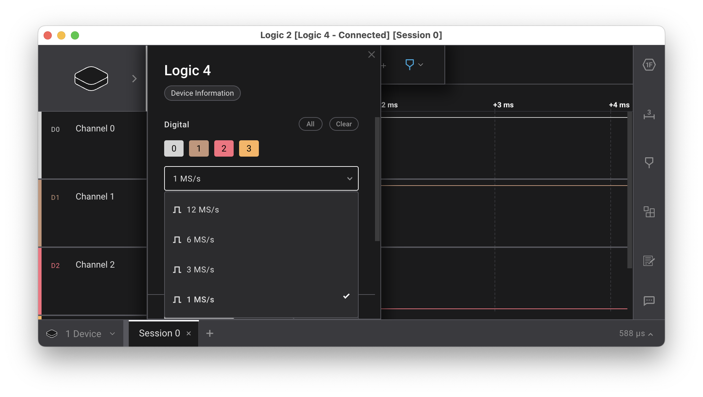Click the Digital section heading
Image resolution: width=703 pixels, height=397 pixels.
[x=176, y=125]
